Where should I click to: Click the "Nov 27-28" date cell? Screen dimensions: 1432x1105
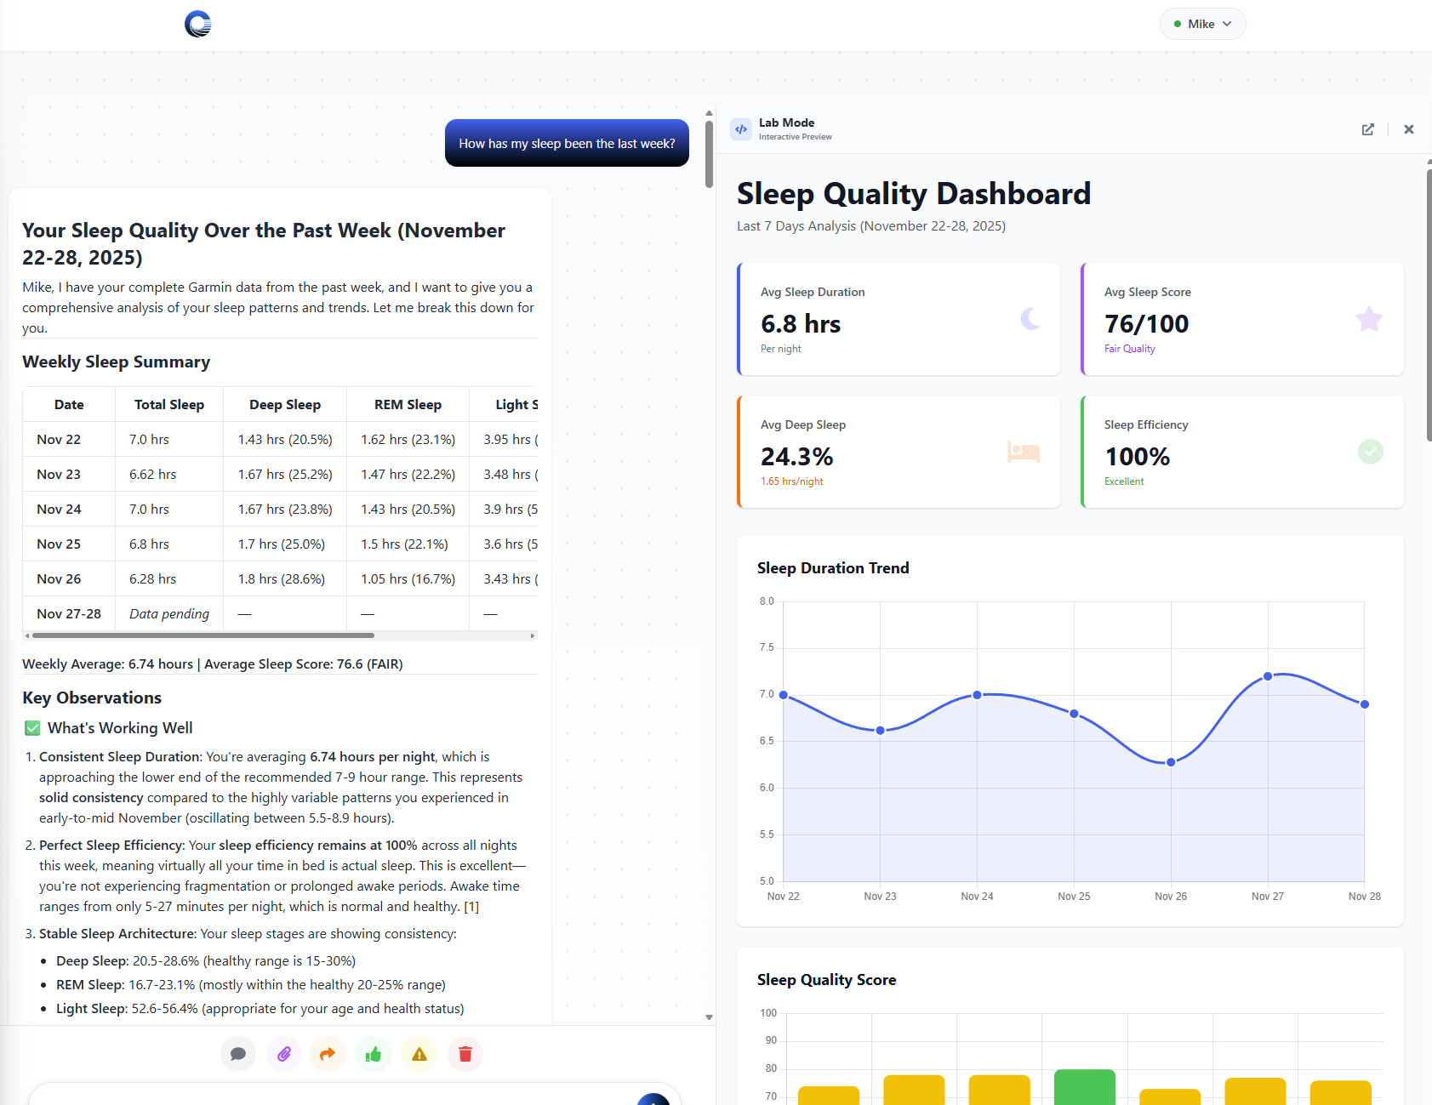[69, 614]
